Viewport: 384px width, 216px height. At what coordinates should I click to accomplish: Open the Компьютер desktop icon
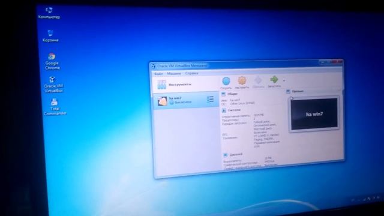(49, 13)
